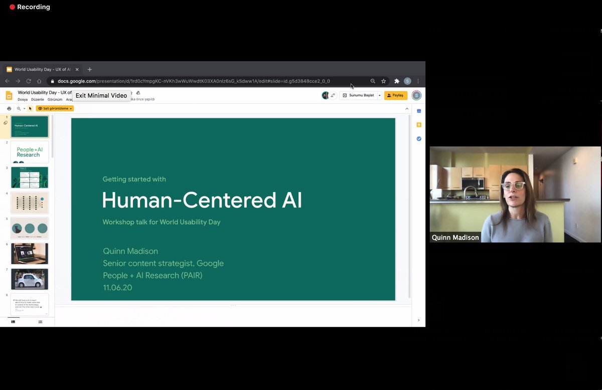Reload the page with the refresh icon
Image resolution: width=602 pixels, height=390 pixels.
click(x=29, y=81)
